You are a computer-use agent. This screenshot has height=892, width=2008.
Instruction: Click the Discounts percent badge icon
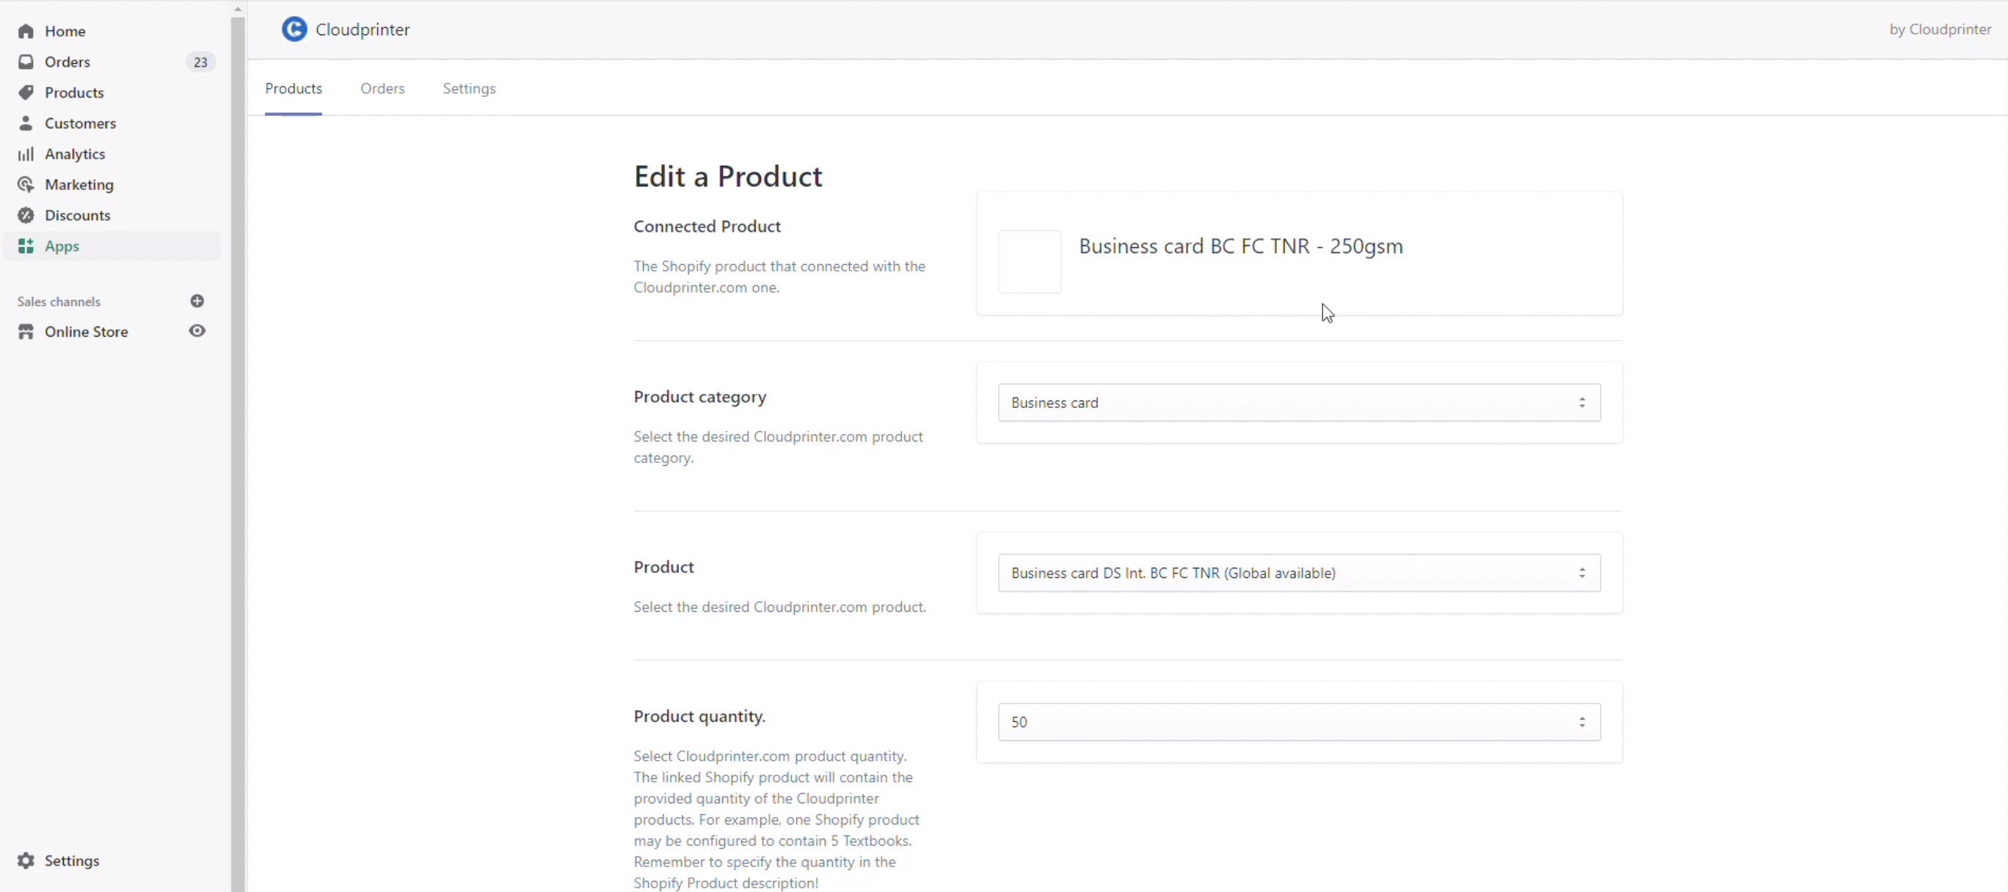(x=26, y=215)
